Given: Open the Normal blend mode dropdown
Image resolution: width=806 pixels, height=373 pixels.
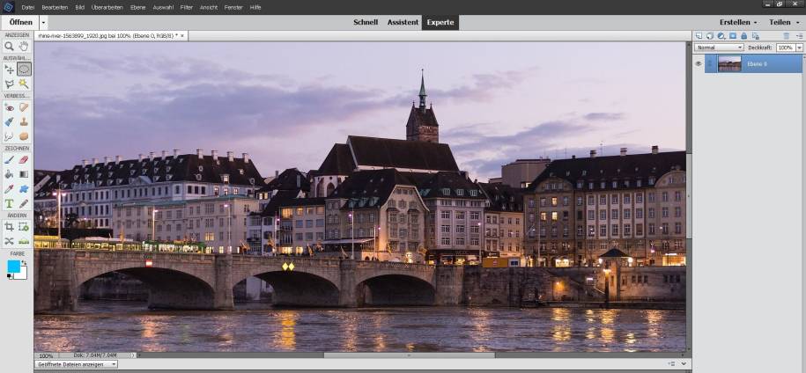Looking at the screenshot, I should point(718,48).
